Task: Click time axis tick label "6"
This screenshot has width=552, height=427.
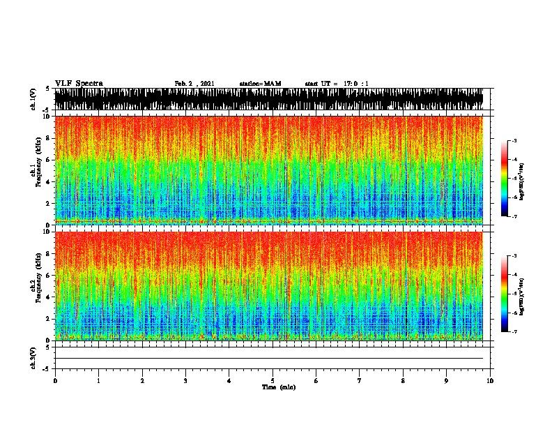Action: 316,381
